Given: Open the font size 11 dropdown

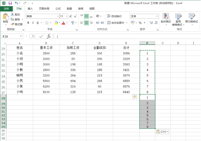Looking at the screenshot, I should click(66, 16).
